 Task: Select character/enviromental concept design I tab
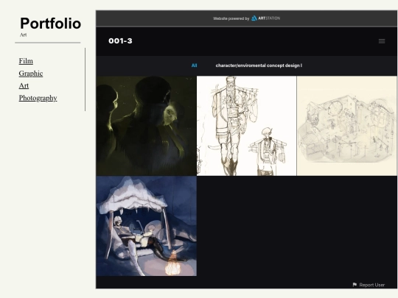tap(259, 65)
